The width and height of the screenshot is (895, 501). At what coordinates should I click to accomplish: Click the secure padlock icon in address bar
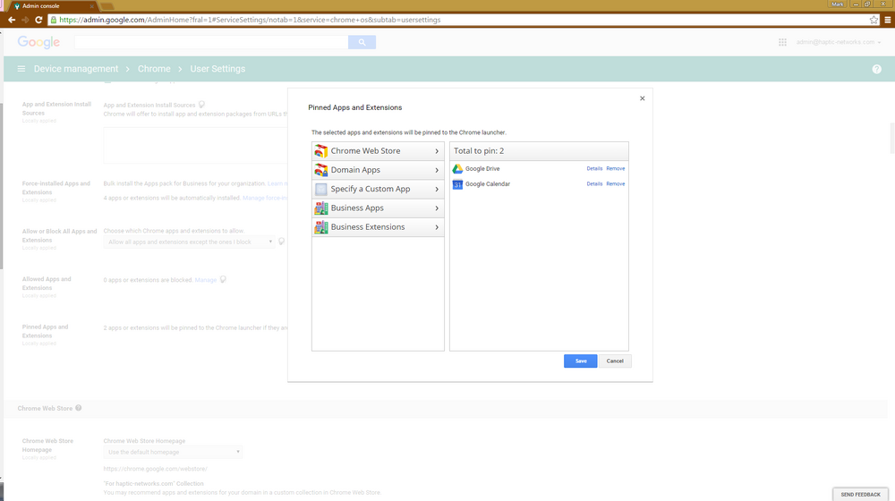click(x=53, y=20)
